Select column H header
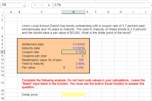Image resolution: width=152 pixels, height=101 pixels. (121, 12)
